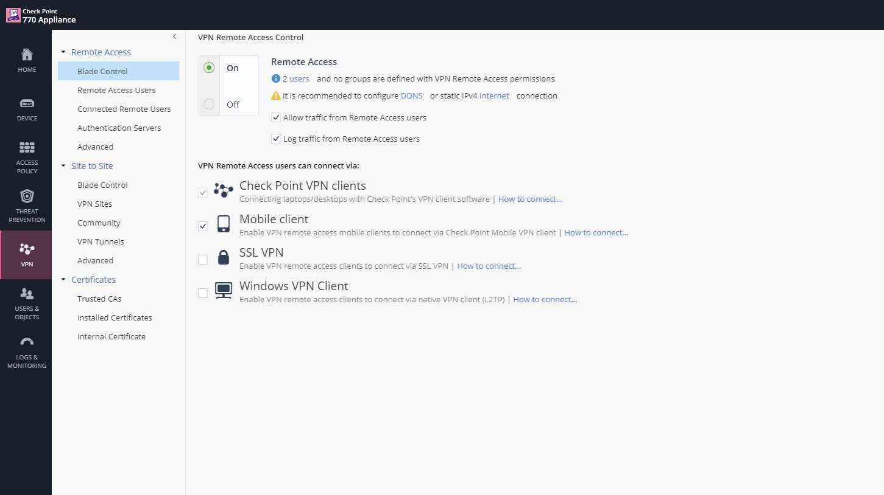Open How to connect for SSL VPN
Screen dimensions: 884x495
tap(489, 266)
